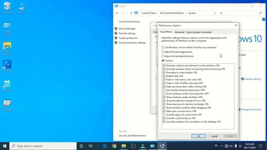
Task: Click search magnifier in Control Panel search box
Action: tap(260, 13)
